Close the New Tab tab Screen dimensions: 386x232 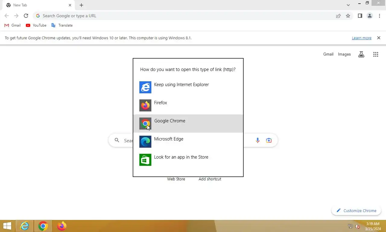click(70, 5)
